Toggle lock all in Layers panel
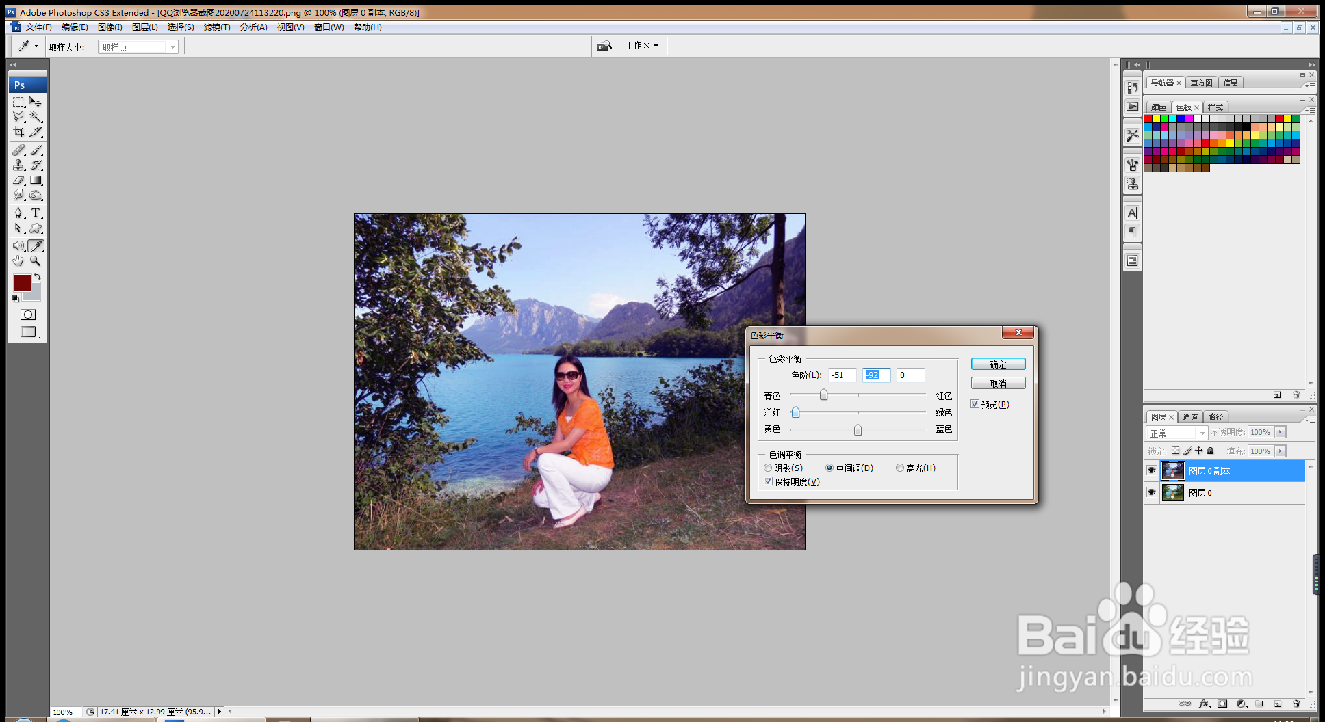Viewport: 1325px width, 722px height. (1211, 451)
